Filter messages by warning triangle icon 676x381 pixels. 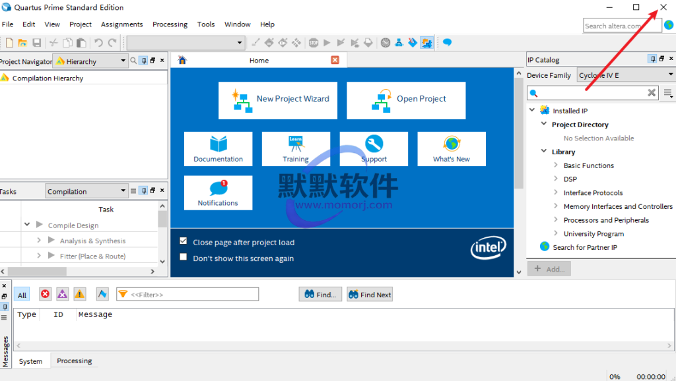(80, 294)
